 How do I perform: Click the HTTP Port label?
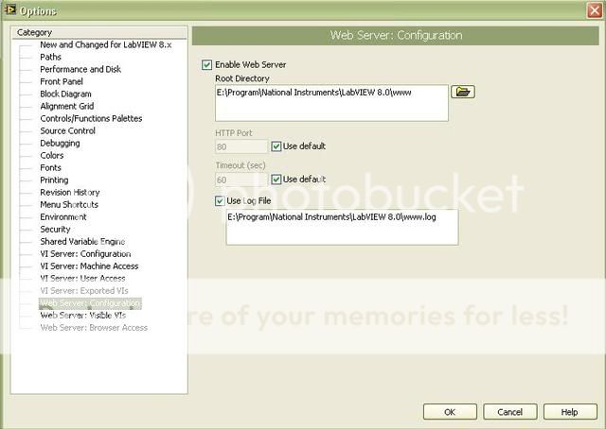click(234, 133)
